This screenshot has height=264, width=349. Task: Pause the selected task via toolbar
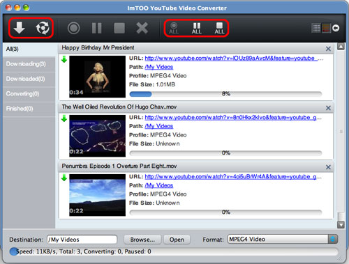coord(96,28)
